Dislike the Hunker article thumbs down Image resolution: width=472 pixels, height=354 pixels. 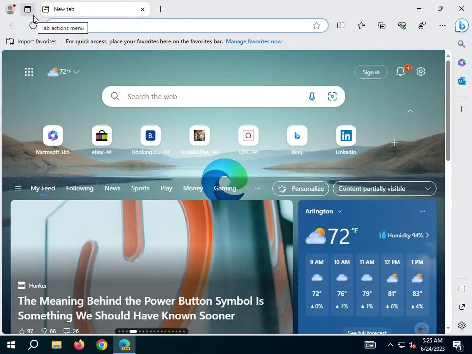(x=48, y=331)
